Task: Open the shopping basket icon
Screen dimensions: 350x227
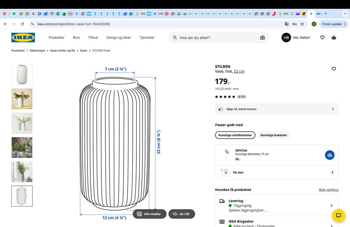Action: point(334,37)
